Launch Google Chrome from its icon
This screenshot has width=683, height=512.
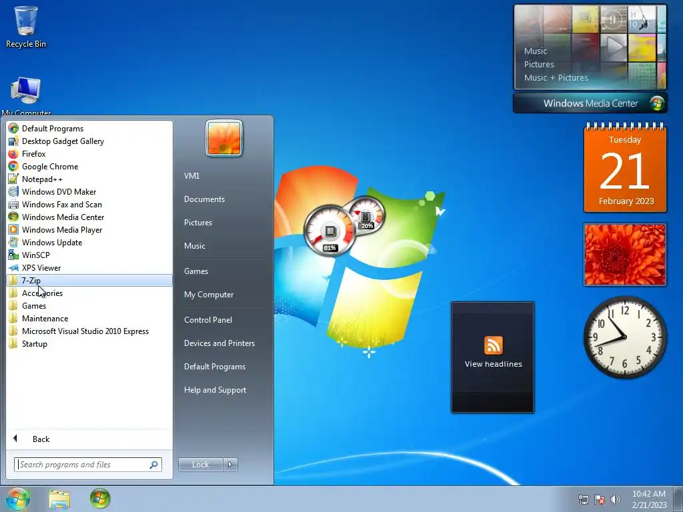[13, 166]
